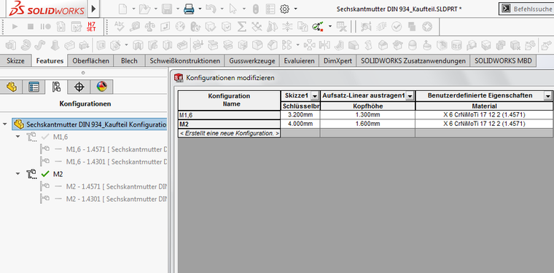
Task: Open the DimXpertManager crosshair tab icon
Action: pos(79,87)
